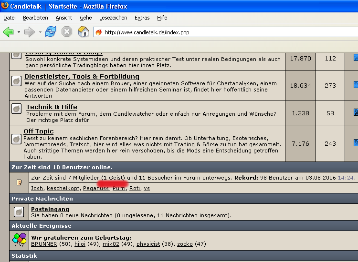Click the Off Topic forum status icon
This screenshot has height=262, width=358.
[x=17, y=139]
